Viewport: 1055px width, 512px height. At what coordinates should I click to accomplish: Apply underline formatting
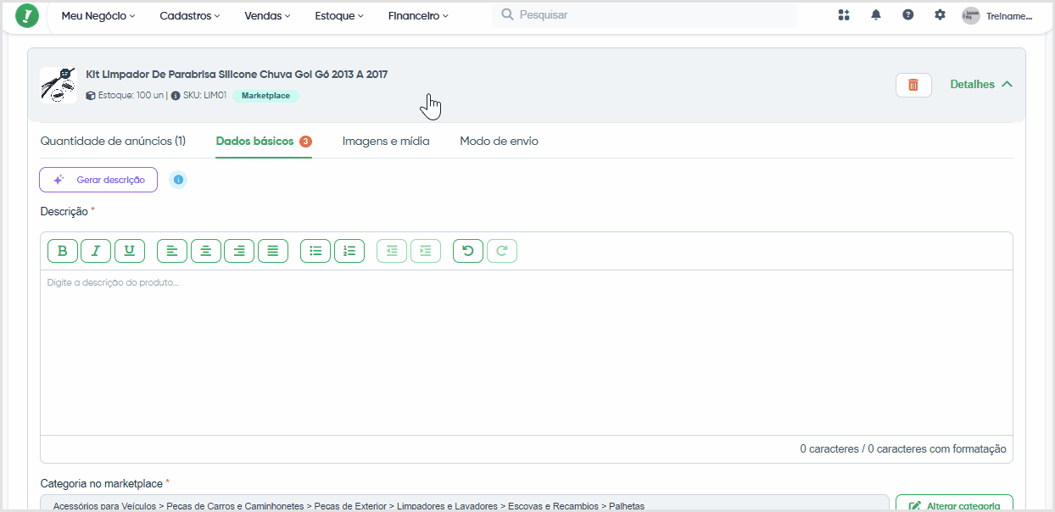[x=130, y=251]
